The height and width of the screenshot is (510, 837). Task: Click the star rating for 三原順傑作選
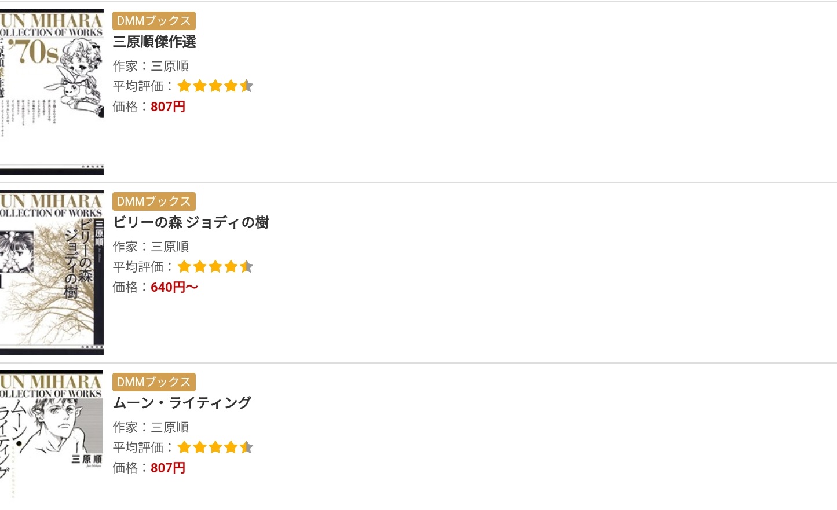click(215, 86)
